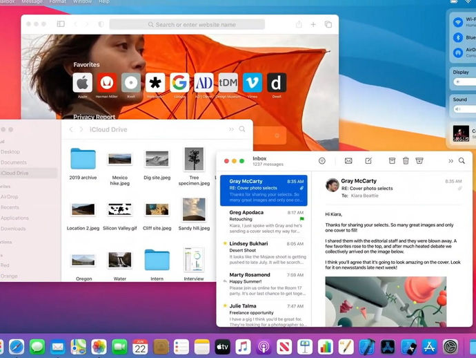The width and height of the screenshot is (476, 358).
Task: Click Mail get new messages envelope icon
Action: pos(348,161)
